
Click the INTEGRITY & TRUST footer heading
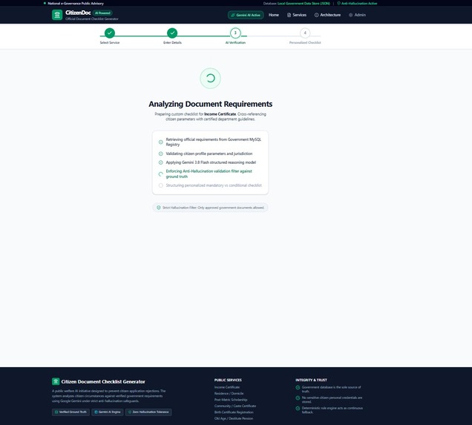311,380
